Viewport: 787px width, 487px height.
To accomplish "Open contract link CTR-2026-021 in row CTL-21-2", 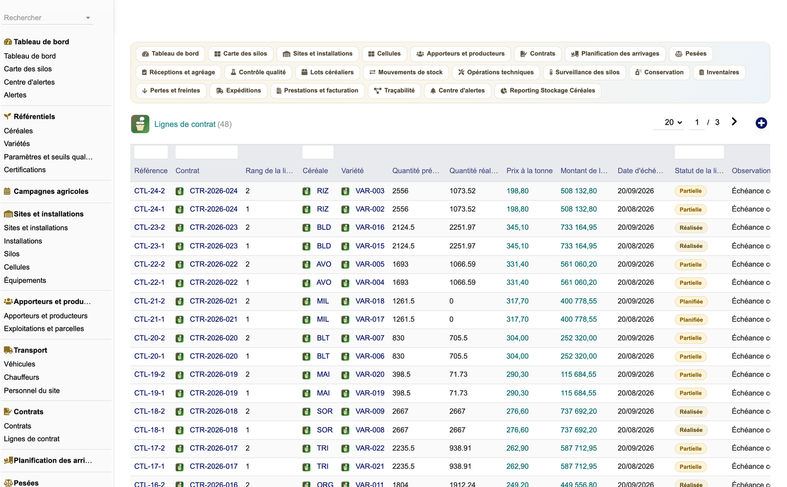I will 213,301.
